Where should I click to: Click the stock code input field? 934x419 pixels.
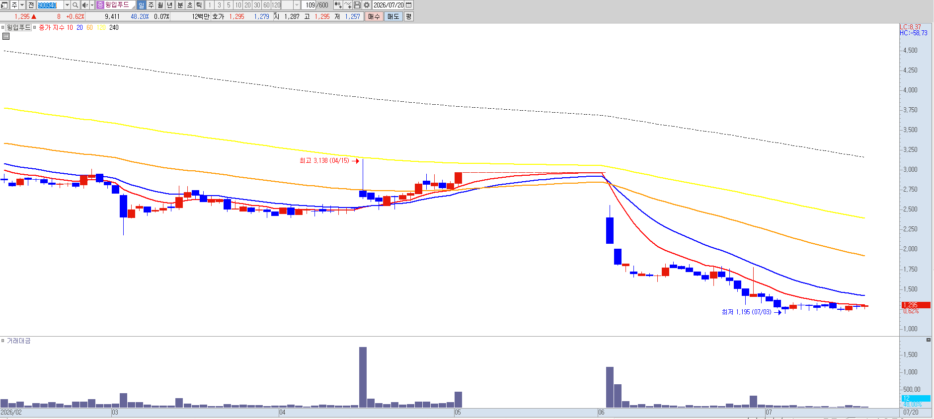[50, 5]
